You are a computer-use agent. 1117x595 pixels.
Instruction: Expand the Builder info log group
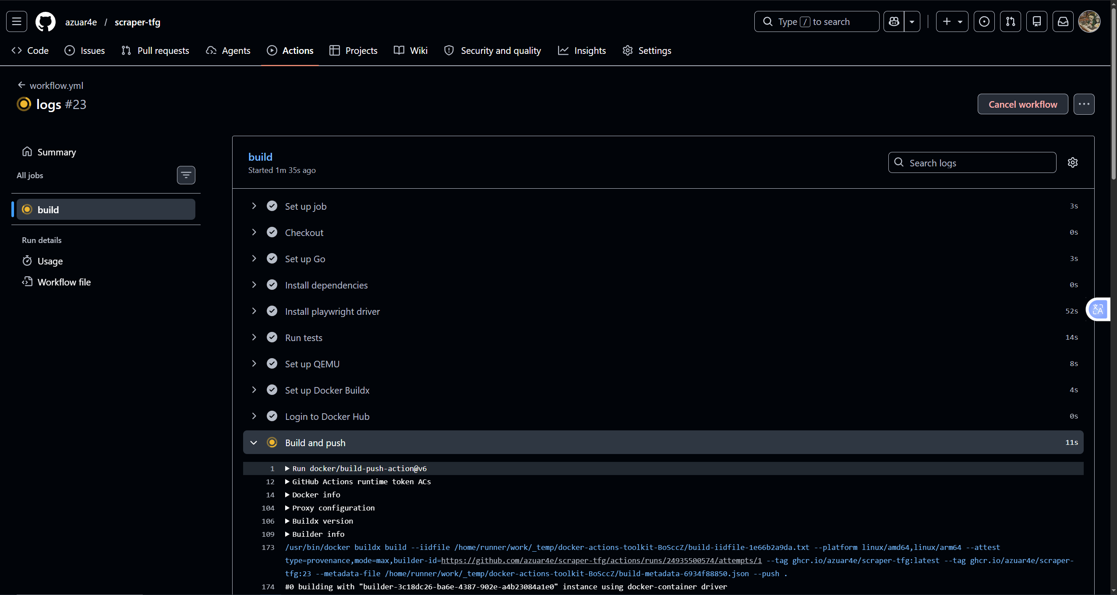click(315, 534)
